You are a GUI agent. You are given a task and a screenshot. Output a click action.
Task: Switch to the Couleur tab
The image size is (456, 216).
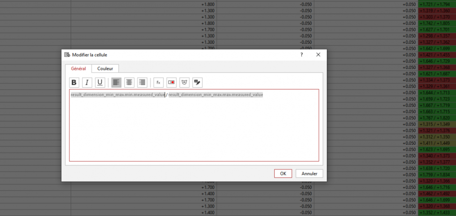(105, 68)
